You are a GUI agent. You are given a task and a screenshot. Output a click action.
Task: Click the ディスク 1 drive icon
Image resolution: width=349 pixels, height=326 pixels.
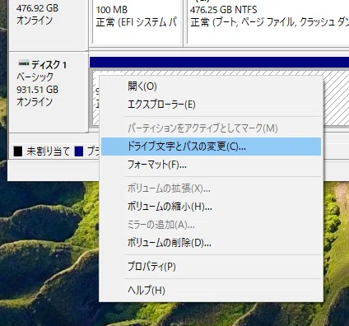pos(23,63)
